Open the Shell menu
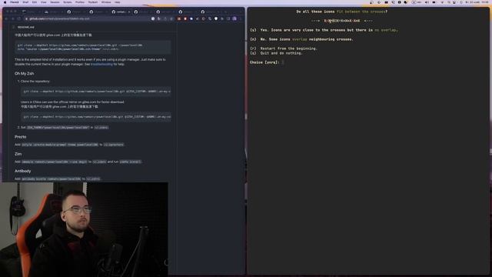 coord(25,2)
